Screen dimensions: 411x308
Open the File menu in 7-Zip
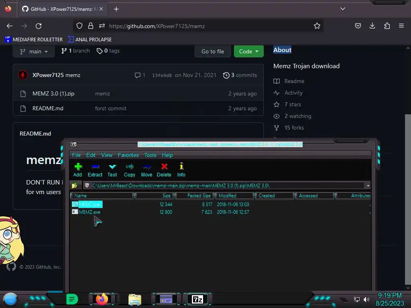tap(76, 155)
